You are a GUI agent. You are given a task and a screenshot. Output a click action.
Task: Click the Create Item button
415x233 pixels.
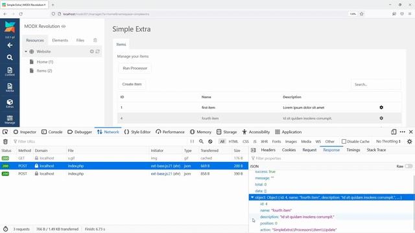click(x=132, y=84)
